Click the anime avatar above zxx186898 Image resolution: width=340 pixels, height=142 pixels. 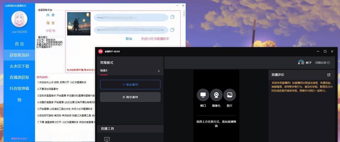click(x=19, y=19)
